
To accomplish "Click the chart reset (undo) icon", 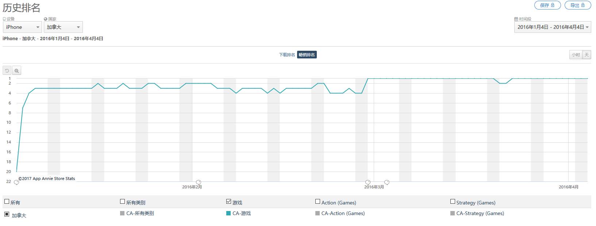I will [7, 71].
